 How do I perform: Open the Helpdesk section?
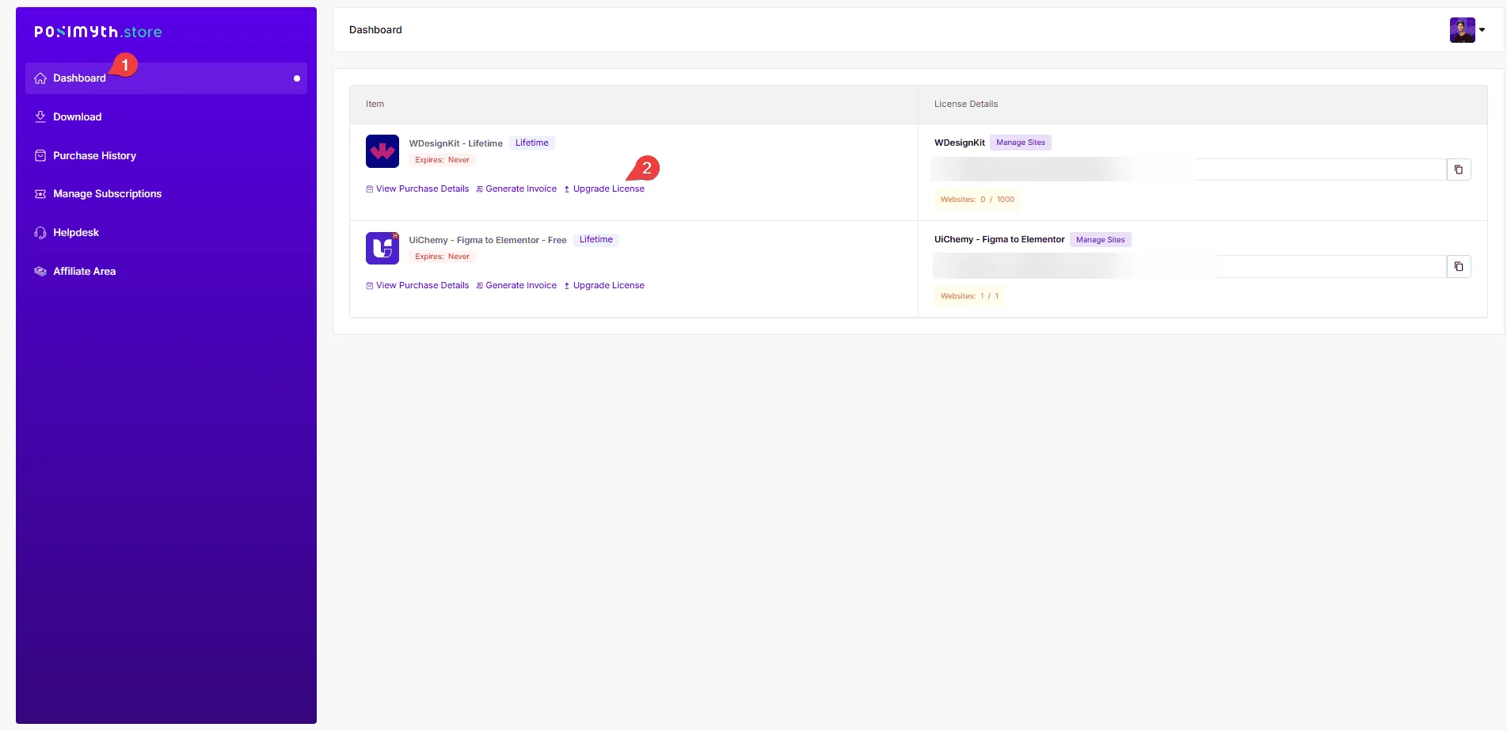75,233
